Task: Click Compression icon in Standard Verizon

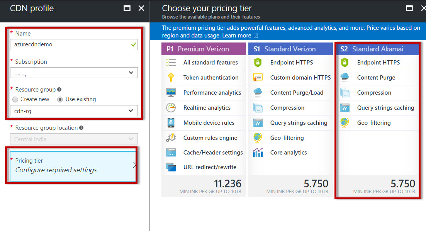Action: click(x=258, y=108)
